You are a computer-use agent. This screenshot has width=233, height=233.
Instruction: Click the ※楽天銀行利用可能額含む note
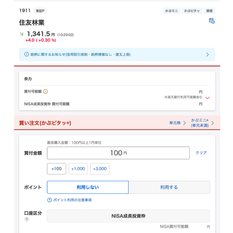[x=183, y=97]
